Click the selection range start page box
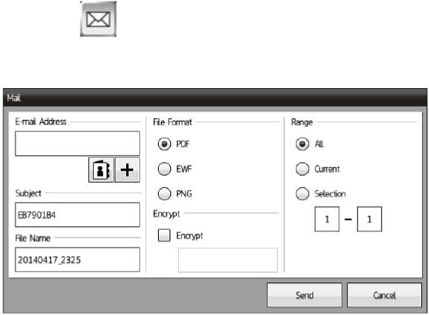The image size is (429, 315). pyautogui.click(x=327, y=219)
